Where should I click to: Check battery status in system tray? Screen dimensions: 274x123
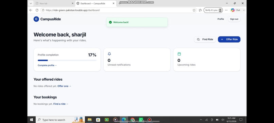tap(217, 120)
